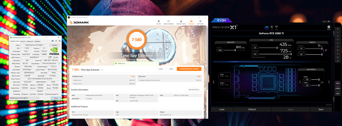Open 3DMark Stress Tests section
342x126 pixels.
pos(181,22)
